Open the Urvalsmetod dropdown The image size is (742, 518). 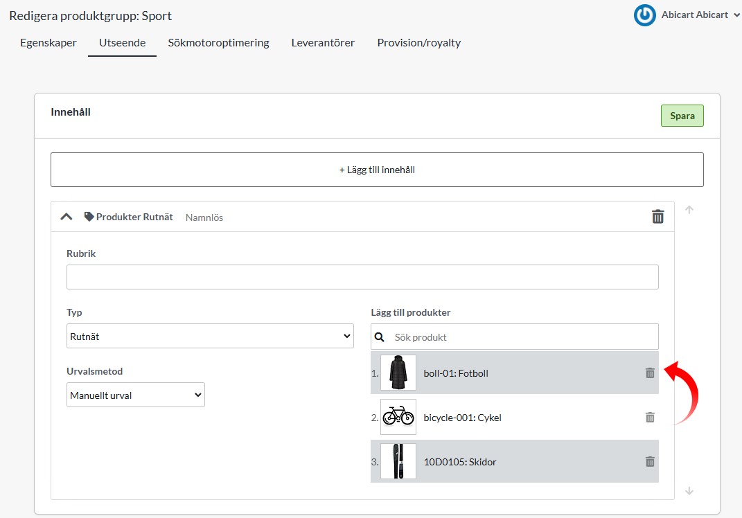(x=136, y=395)
